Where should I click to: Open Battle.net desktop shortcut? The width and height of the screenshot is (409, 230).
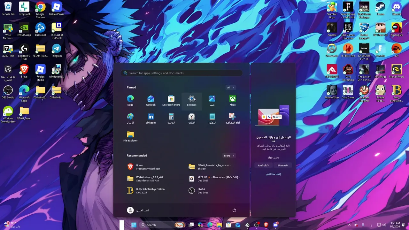click(x=40, y=30)
